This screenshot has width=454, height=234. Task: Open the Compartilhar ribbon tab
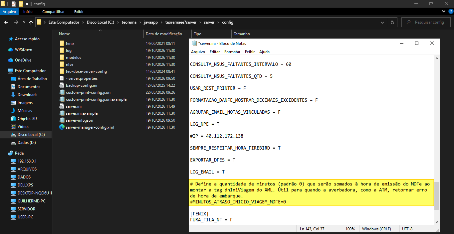coord(54,11)
